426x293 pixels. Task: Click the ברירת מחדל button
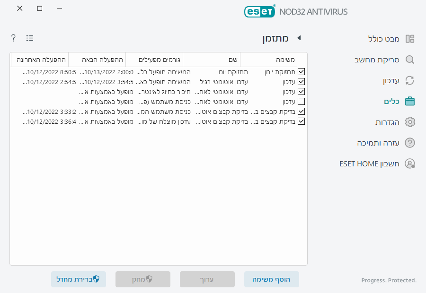tap(79, 279)
